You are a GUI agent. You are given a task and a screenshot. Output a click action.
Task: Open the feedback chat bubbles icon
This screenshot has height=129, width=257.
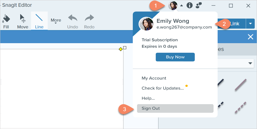[x=199, y=5]
